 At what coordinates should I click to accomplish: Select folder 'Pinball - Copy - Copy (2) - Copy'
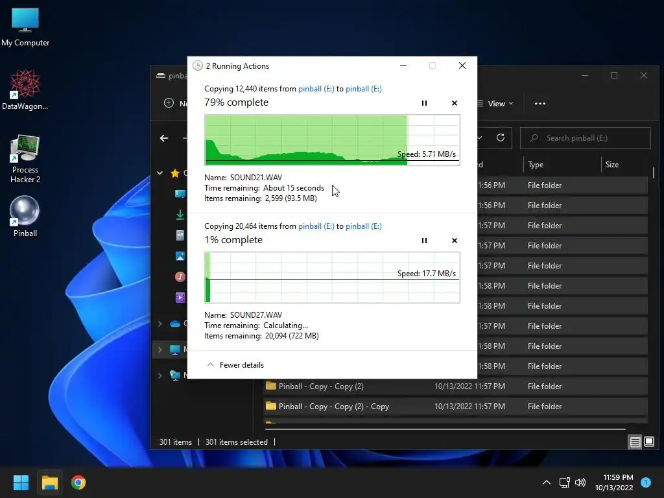tap(455, 407)
